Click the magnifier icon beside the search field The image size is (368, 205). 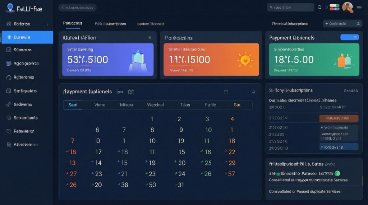click(319, 7)
